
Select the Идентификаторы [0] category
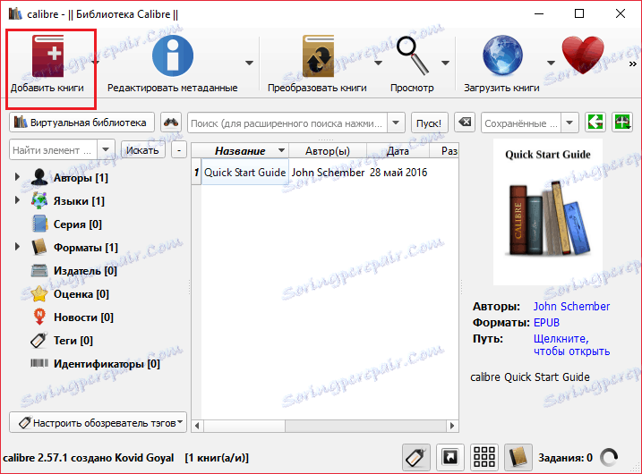107,364
